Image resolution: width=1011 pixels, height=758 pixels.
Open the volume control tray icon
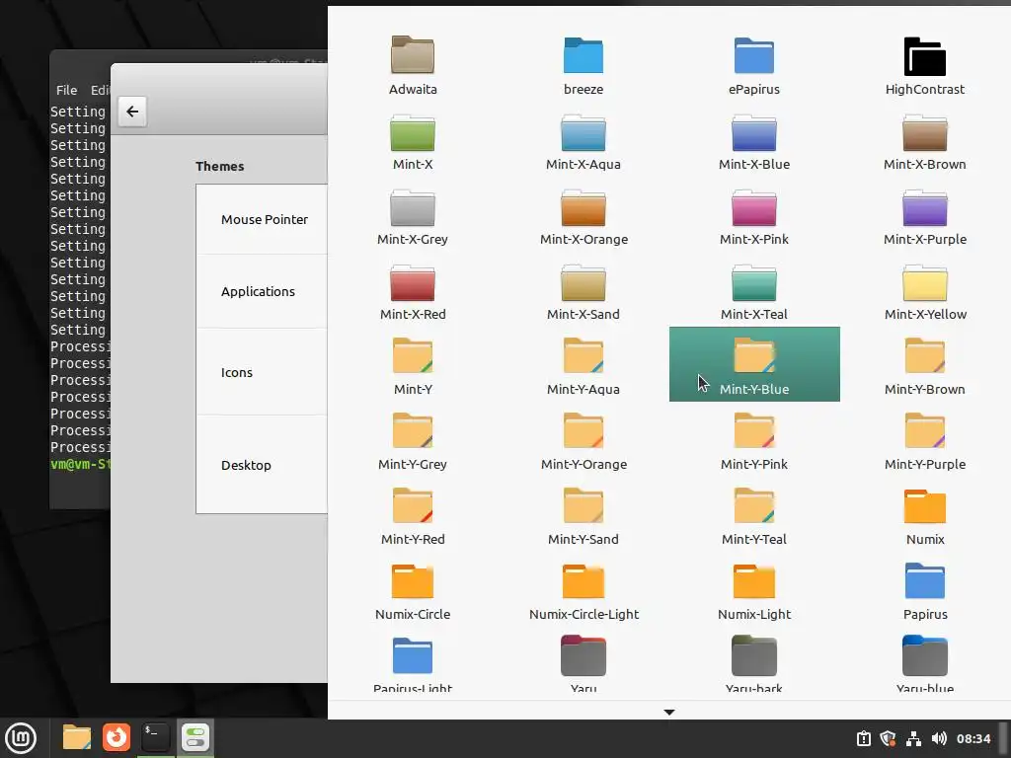(x=939, y=738)
